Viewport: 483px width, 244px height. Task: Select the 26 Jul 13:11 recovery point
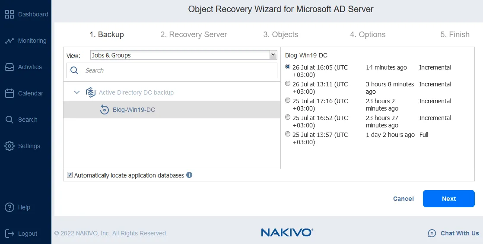pos(288,84)
